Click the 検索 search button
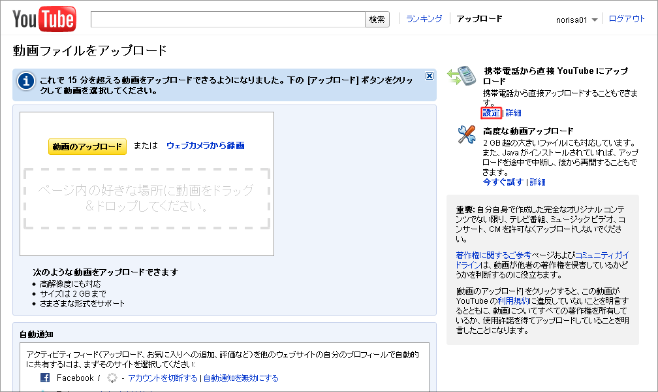Viewport: 658px width, 392px height. click(377, 20)
